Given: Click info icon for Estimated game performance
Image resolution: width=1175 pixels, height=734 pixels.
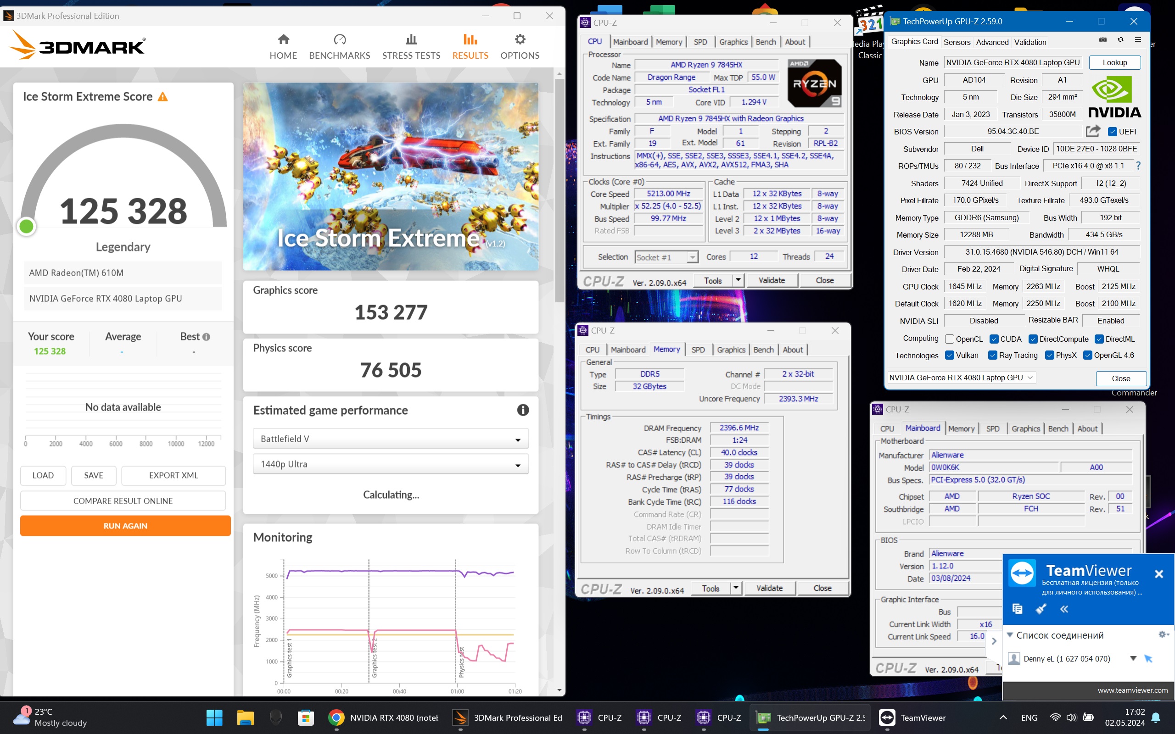Looking at the screenshot, I should [x=522, y=410].
